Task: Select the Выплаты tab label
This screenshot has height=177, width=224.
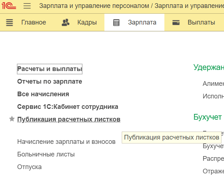Action: coord(201,22)
